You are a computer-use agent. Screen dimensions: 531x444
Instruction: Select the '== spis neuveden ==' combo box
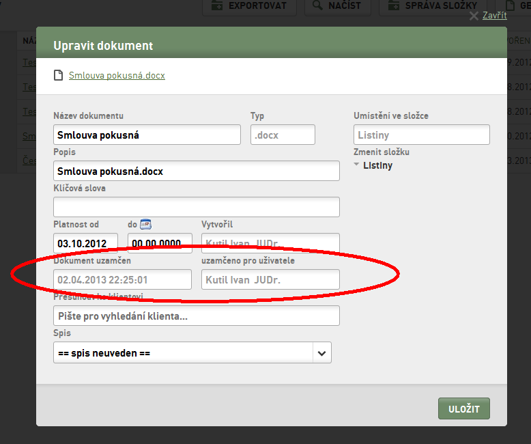point(192,353)
